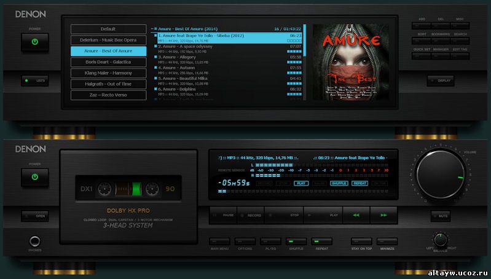Viewport: 491px width, 279px height.
Task: Click the blue PLAY indicator in display
Action: pyautogui.click(x=301, y=183)
